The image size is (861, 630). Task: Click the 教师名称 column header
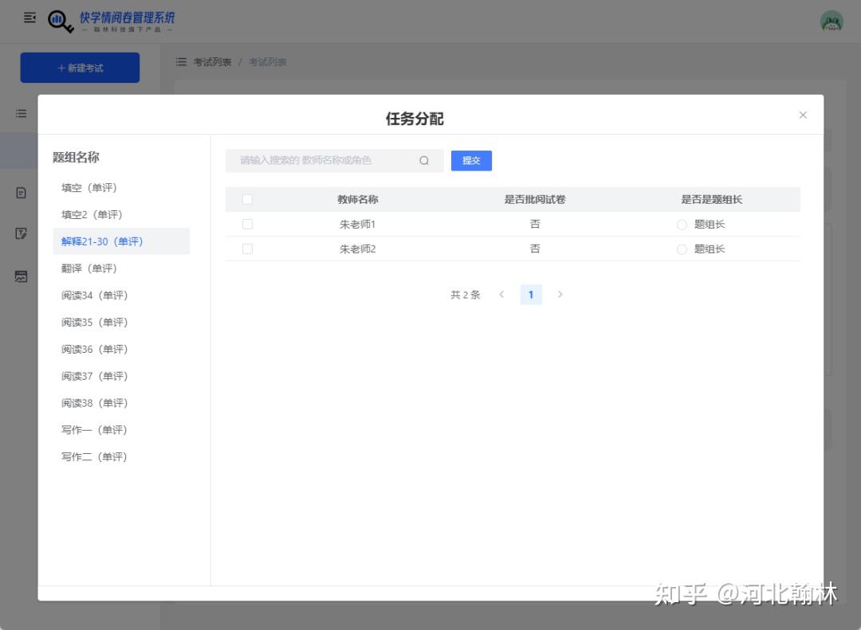pos(357,200)
